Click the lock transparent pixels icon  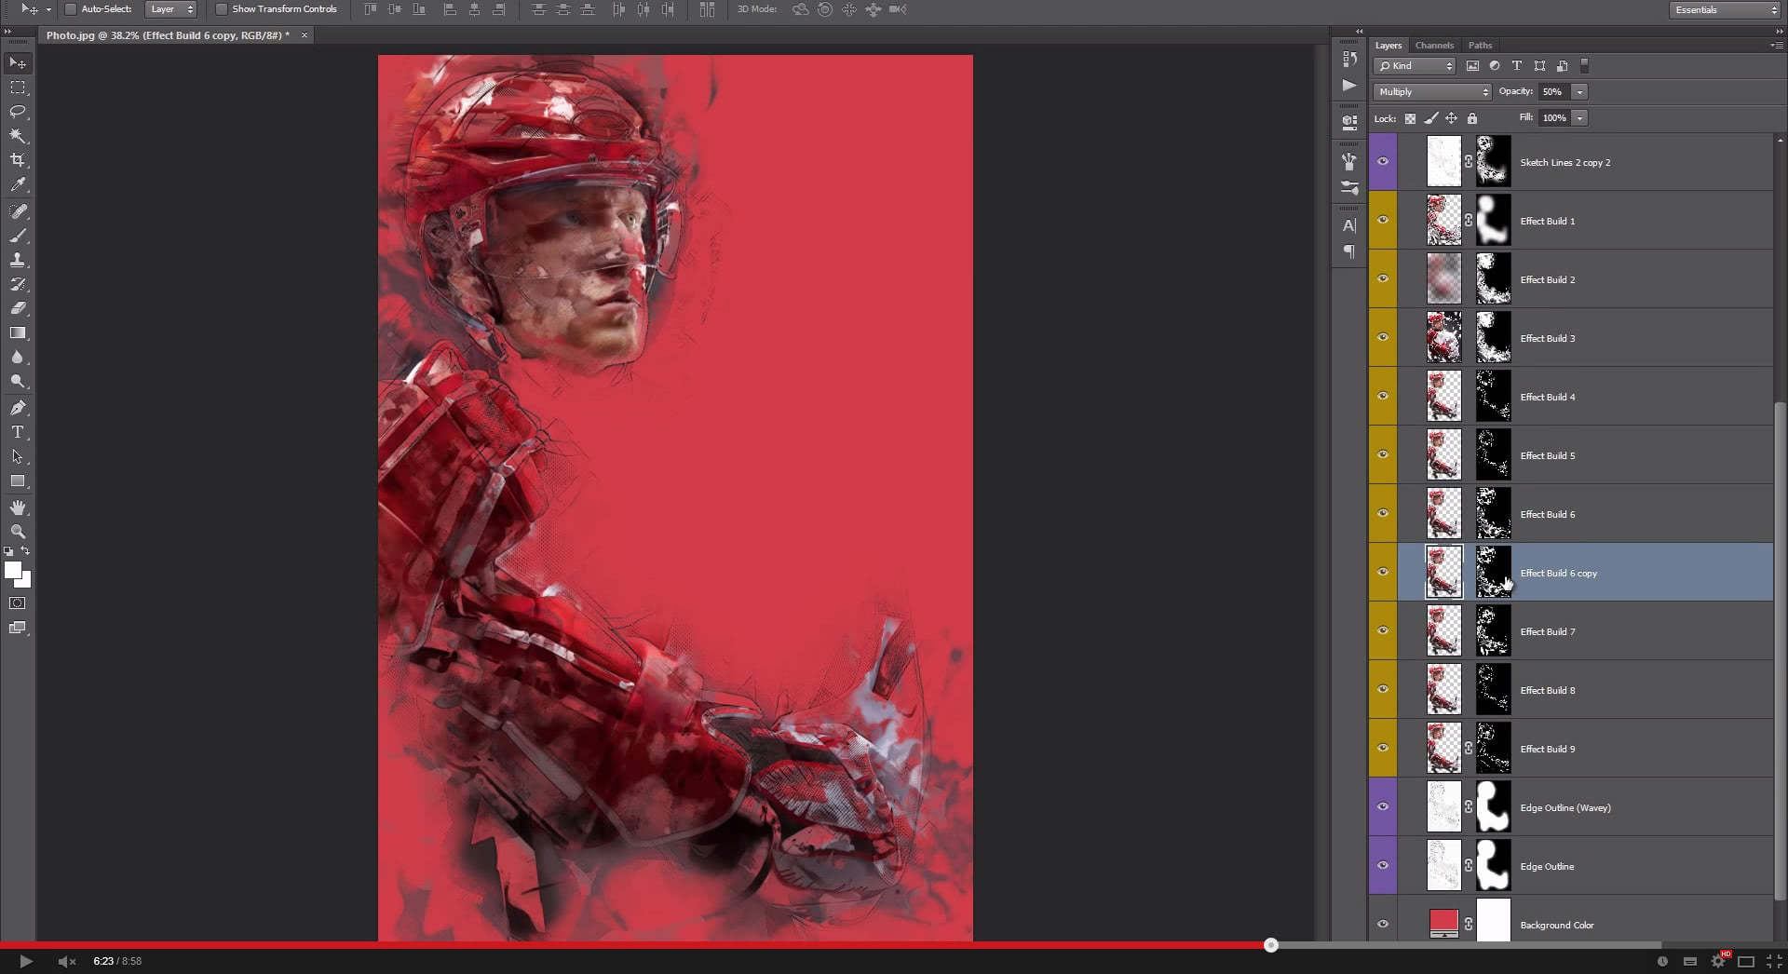1412,118
